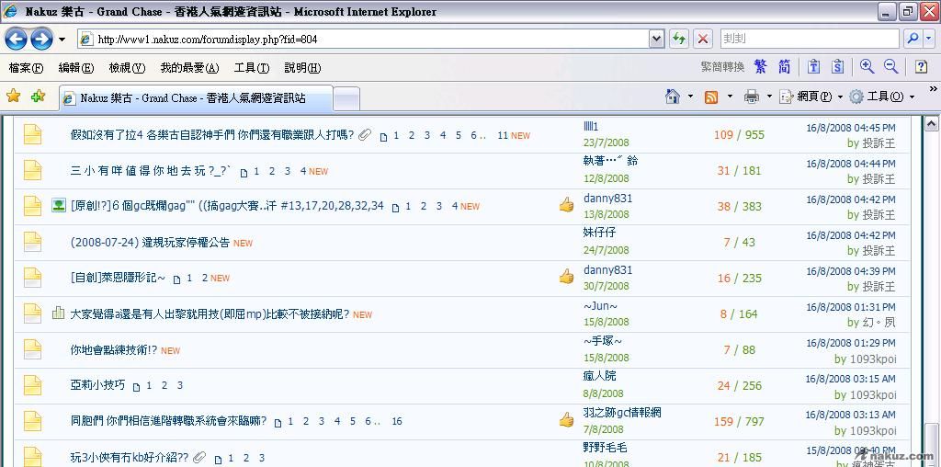Click the Home page icon
Image resolution: width=941 pixels, height=467 pixels.
tap(673, 97)
